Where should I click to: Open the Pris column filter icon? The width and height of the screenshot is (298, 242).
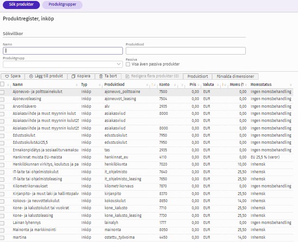click(x=198, y=85)
